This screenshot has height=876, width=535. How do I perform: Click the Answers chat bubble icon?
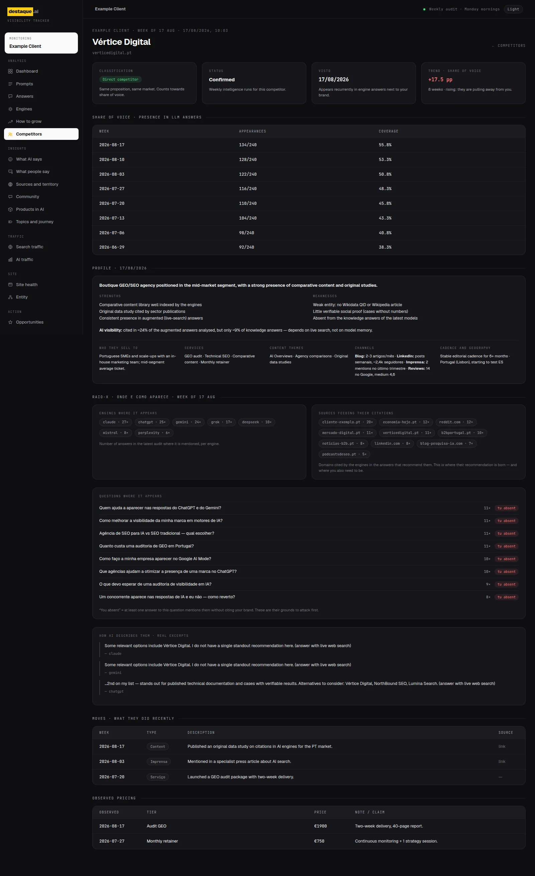pyautogui.click(x=10, y=96)
